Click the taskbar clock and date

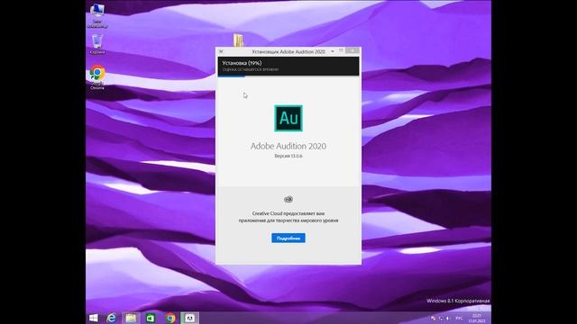click(477, 318)
